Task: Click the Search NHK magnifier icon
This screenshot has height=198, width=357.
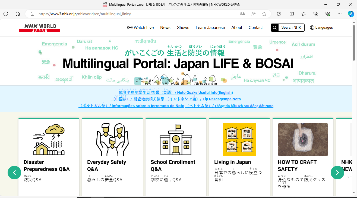Action: (275, 28)
